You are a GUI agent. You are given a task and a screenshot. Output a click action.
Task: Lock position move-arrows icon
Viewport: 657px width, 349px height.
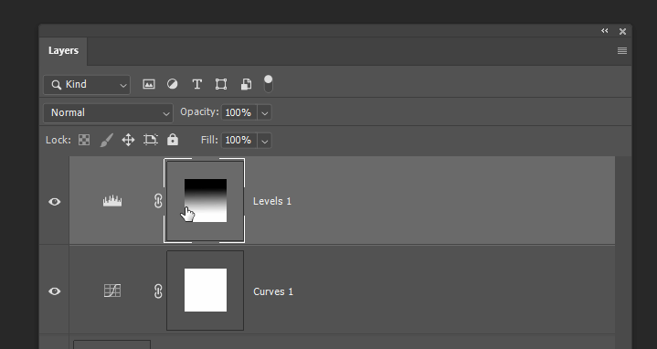(x=128, y=140)
